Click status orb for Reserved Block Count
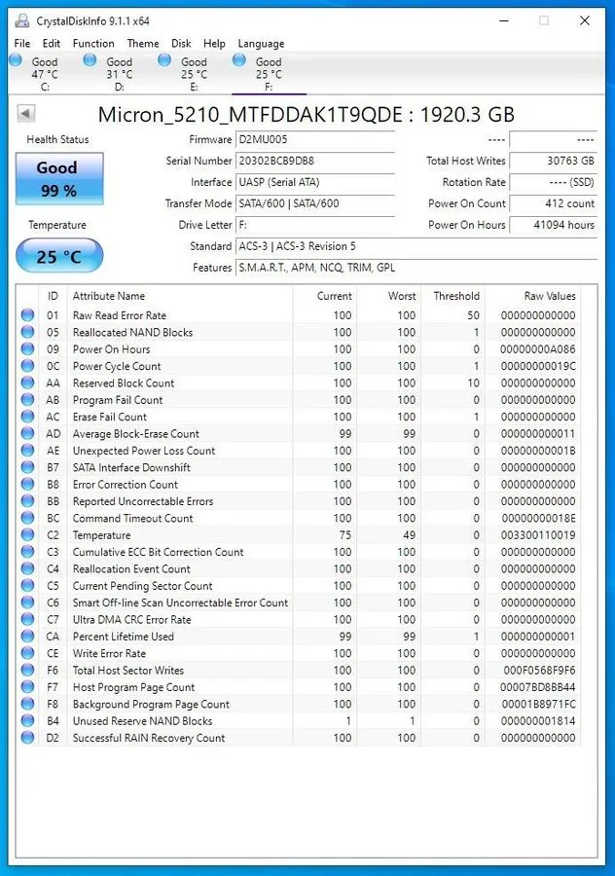Screen dimensions: 615x876 (27, 383)
